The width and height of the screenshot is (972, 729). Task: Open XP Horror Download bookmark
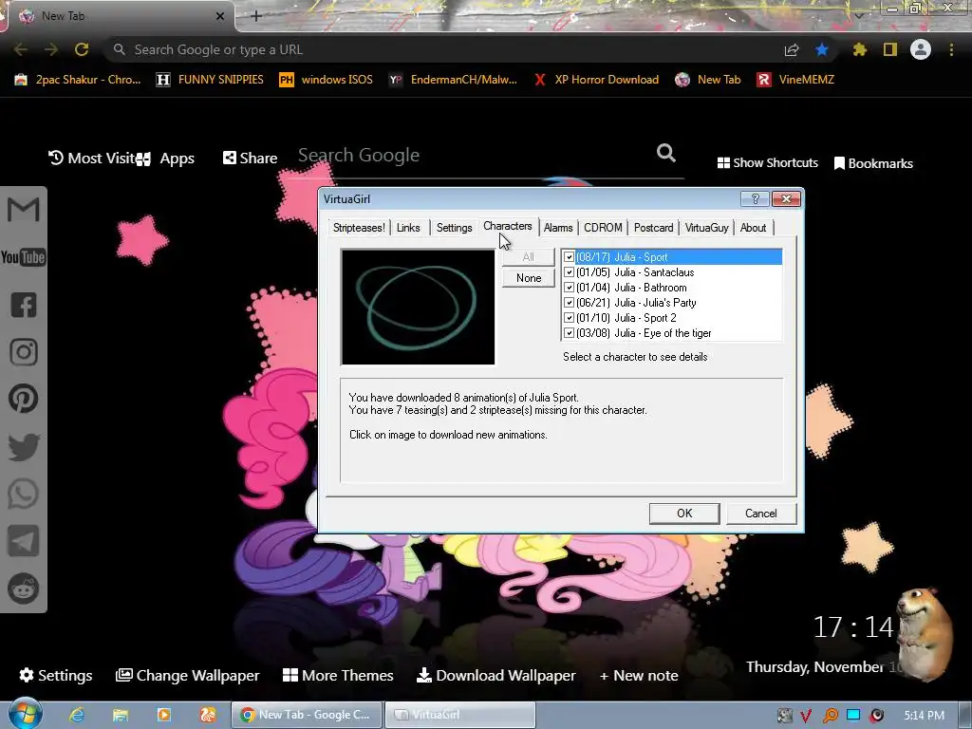(596, 80)
